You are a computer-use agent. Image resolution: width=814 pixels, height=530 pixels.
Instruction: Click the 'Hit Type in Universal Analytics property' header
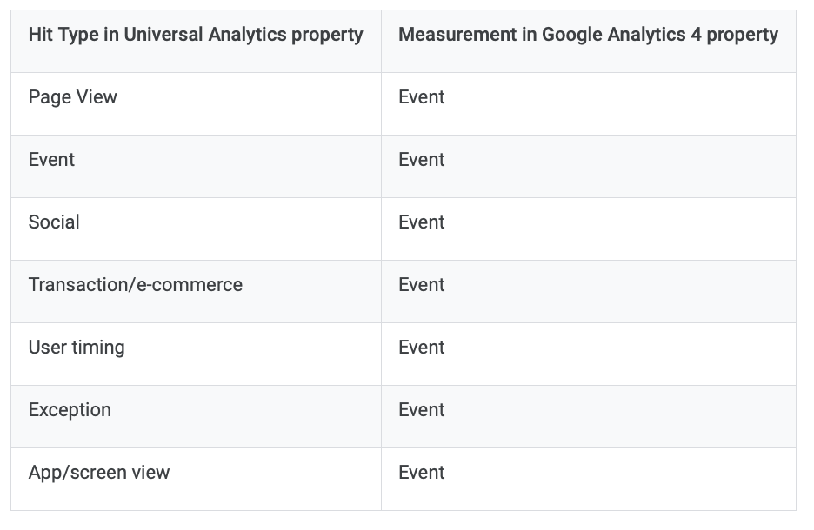196,42
